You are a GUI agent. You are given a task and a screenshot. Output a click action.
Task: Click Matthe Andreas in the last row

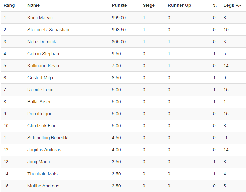tap(43, 186)
